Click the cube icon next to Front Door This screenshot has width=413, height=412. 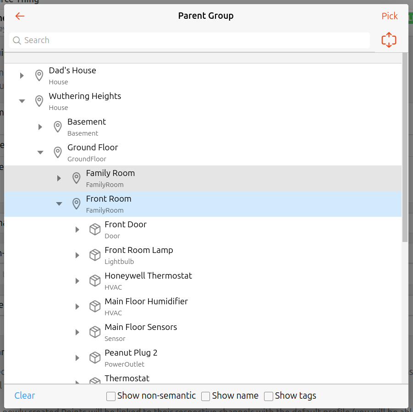95,229
